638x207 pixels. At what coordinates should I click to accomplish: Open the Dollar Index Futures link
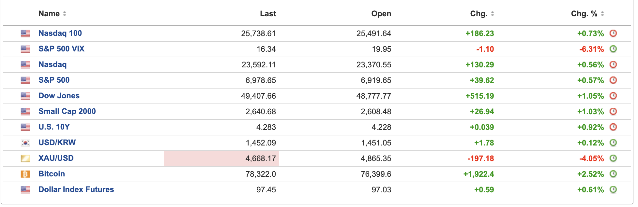76,189
